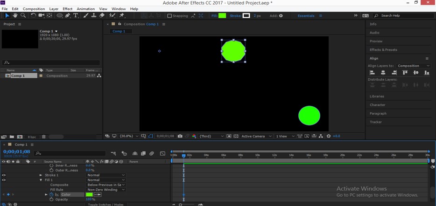Click the Reset Exposure icon
436x206 pixels.
[x=328, y=136]
